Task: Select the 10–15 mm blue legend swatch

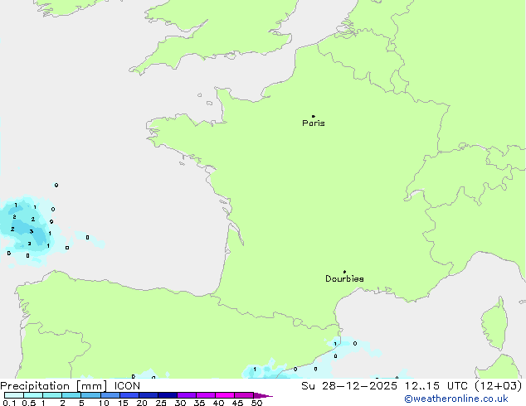Action: point(110,395)
